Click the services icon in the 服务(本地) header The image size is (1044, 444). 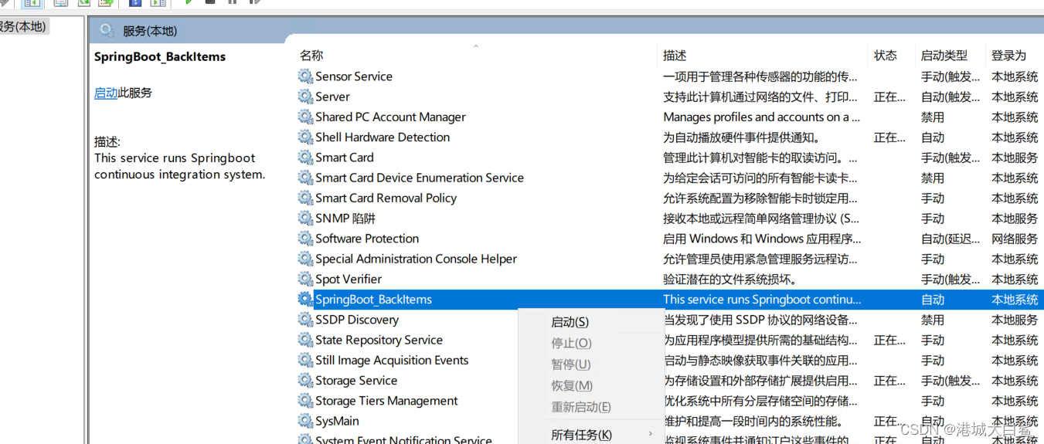tap(107, 31)
